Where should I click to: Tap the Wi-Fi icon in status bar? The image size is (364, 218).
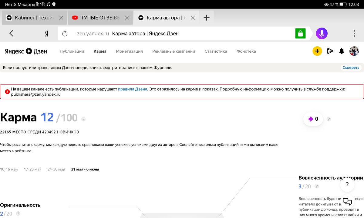(x=43, y=5)
